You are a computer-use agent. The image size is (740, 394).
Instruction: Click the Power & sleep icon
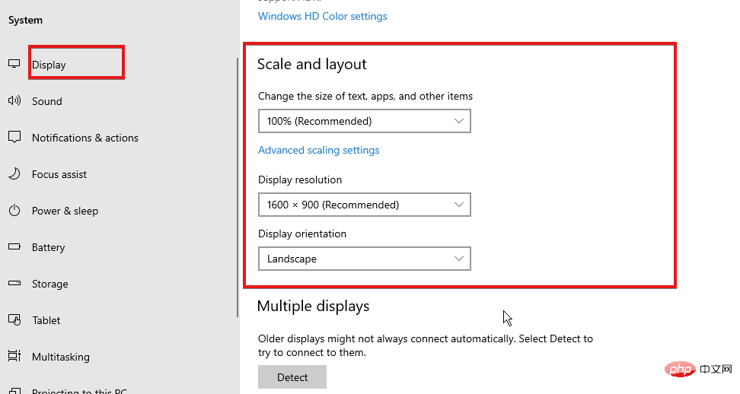14,210
